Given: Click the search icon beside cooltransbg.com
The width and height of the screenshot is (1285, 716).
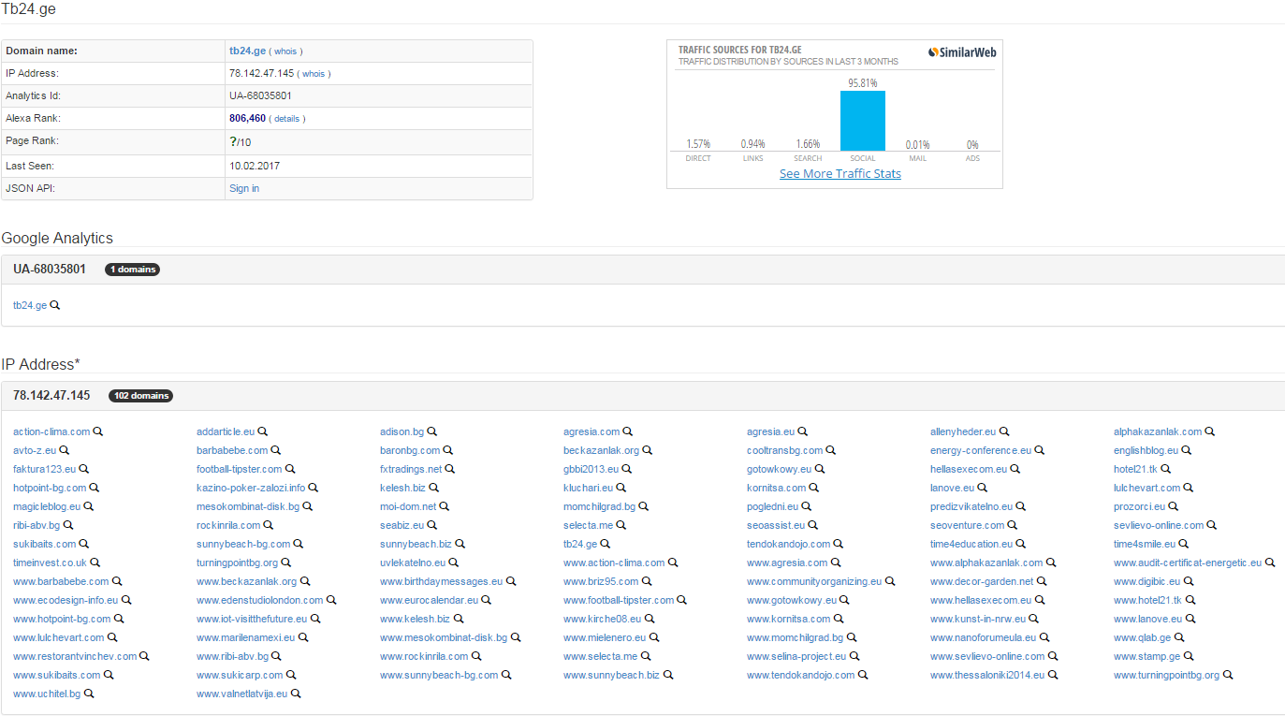Looking at the screenshot, I should coord(831,450).
